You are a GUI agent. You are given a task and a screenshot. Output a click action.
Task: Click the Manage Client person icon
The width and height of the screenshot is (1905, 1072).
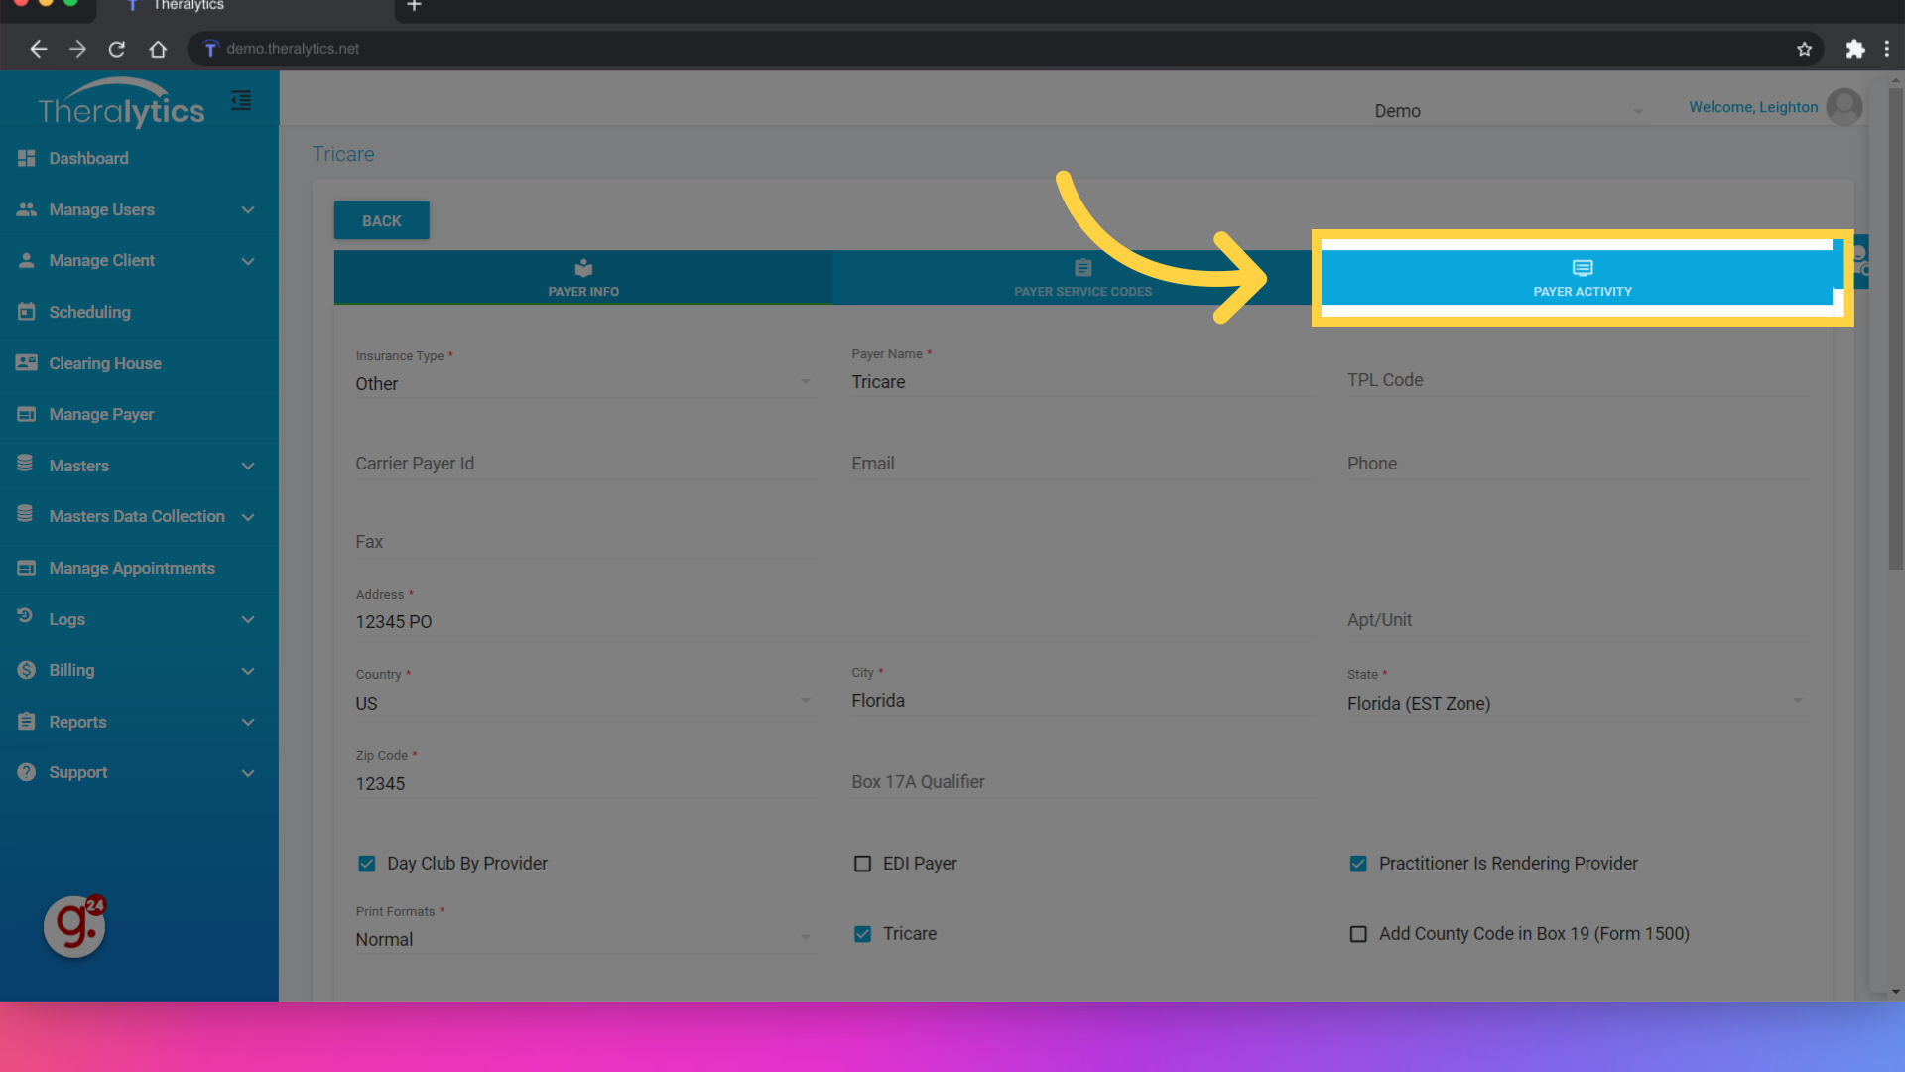(27, 260)
